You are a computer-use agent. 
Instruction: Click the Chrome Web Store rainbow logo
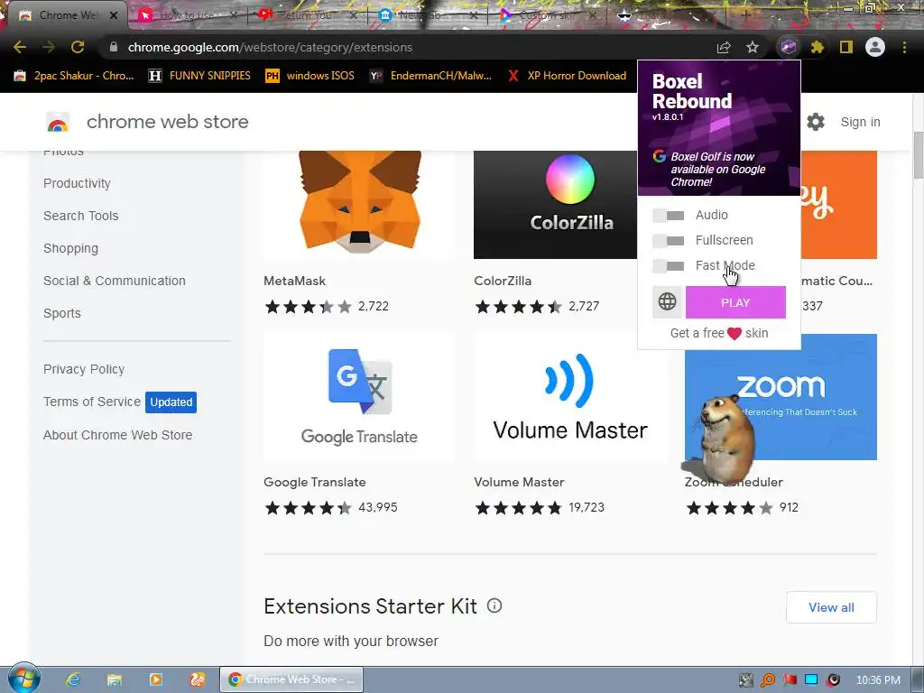[x=58, y=122]
